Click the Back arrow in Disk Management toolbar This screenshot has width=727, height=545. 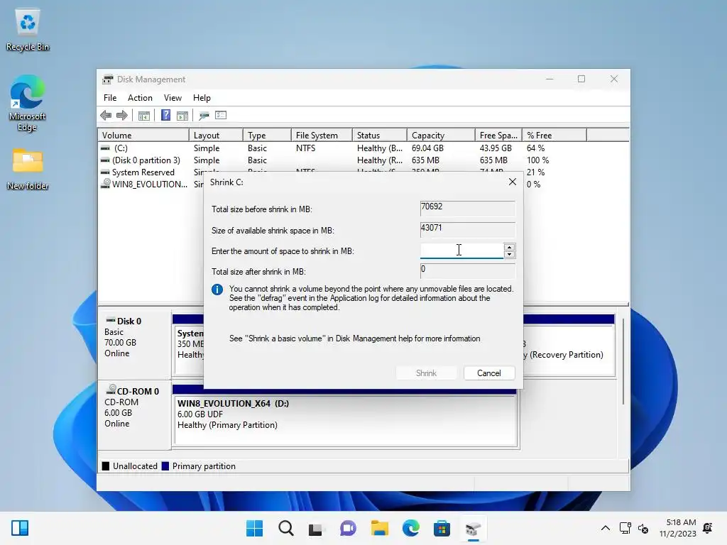(106, 116)
